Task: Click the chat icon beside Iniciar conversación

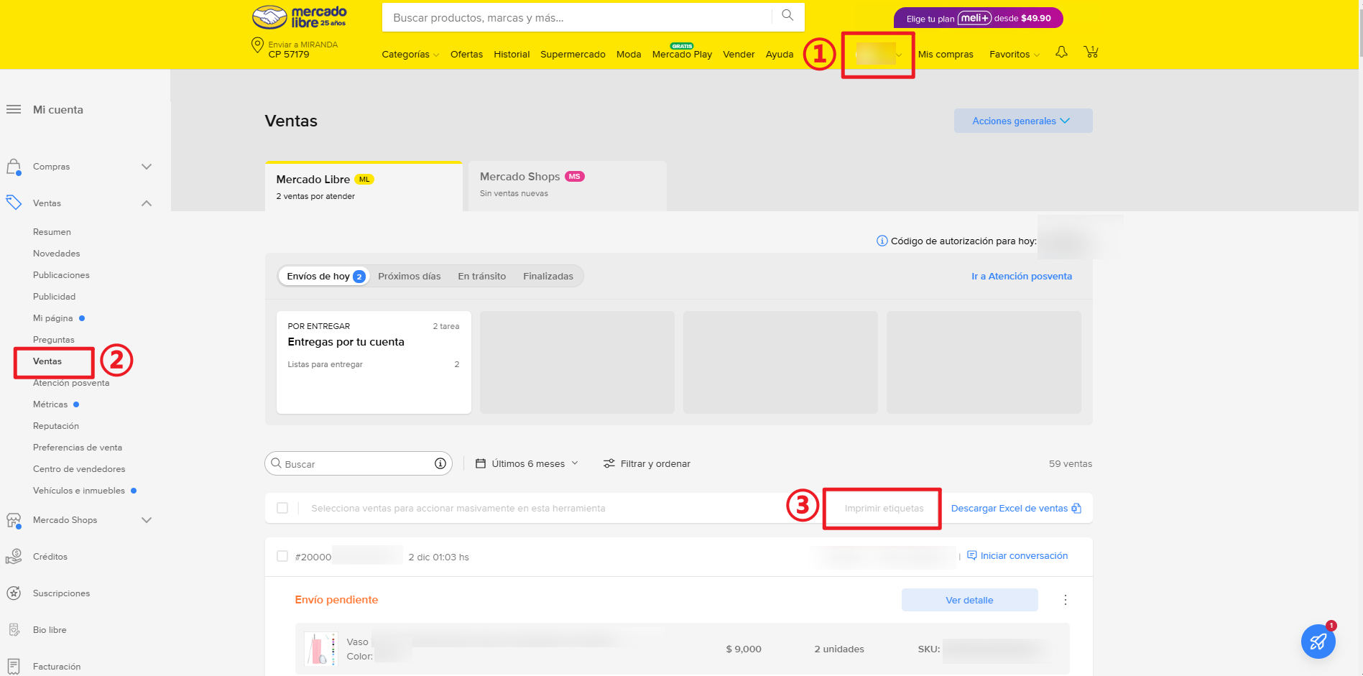Action: point(972,555)
